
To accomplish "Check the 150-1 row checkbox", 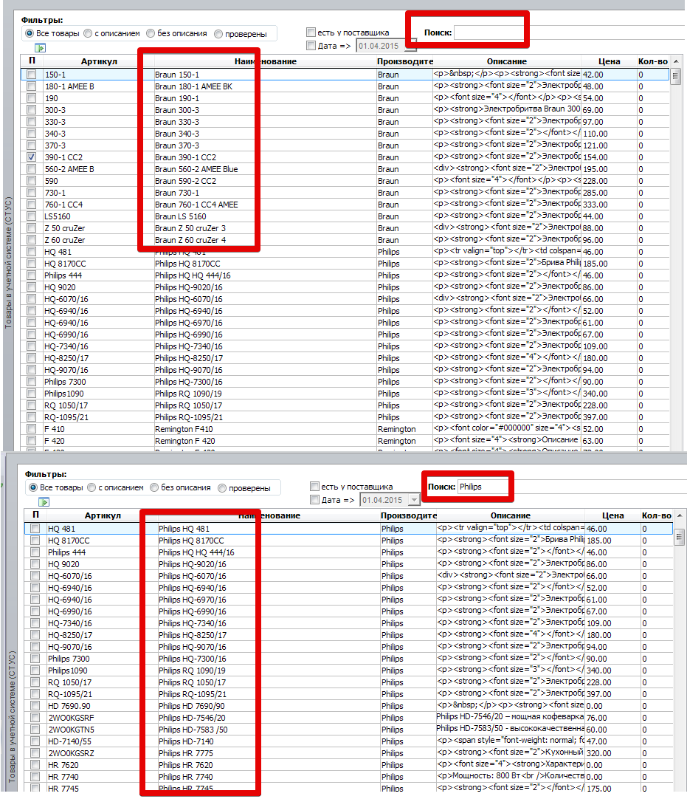I will (32, 75).
